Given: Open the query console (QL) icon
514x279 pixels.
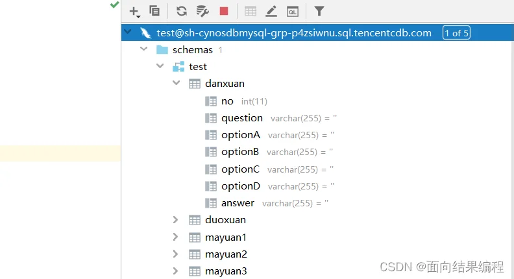Looking at the screenshot, I should 293,11.
